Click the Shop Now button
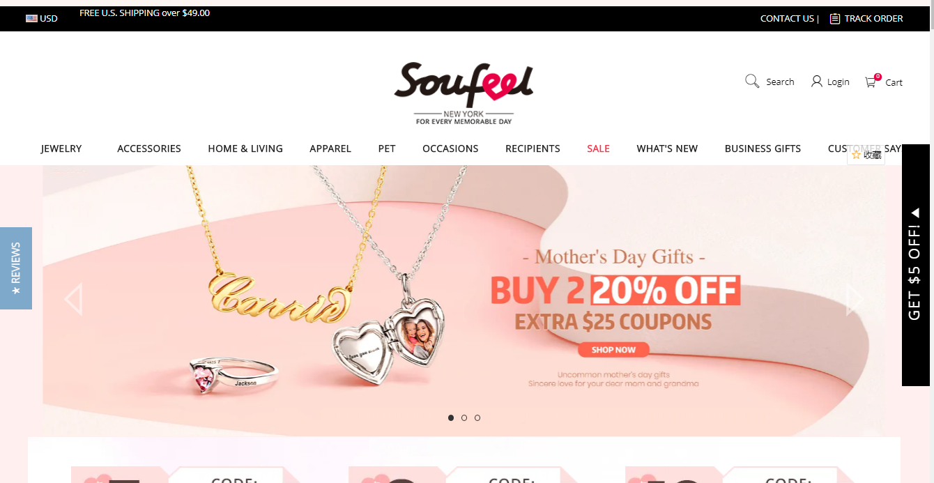This screenshot has width=934, height=483. (613, 350)
